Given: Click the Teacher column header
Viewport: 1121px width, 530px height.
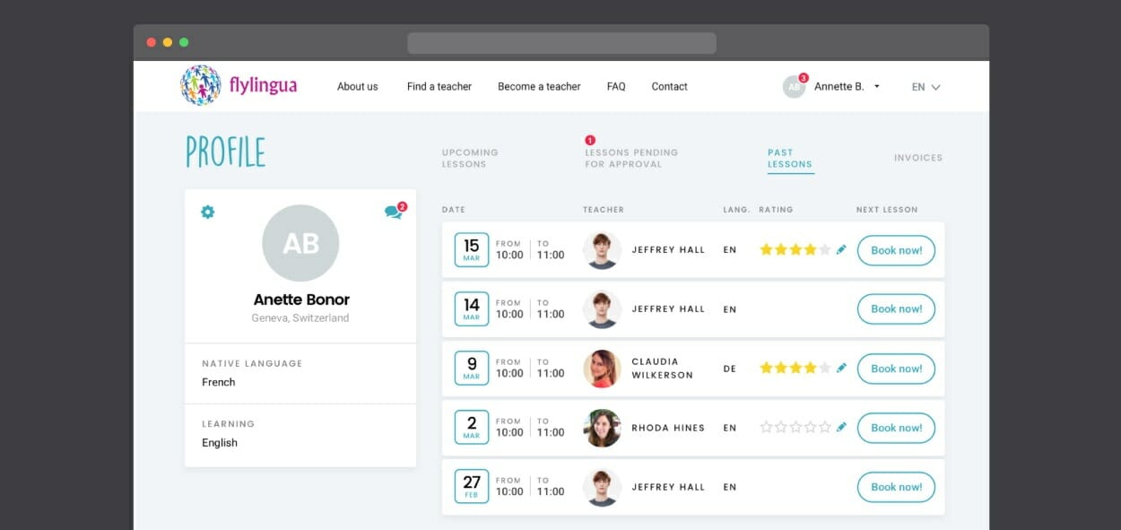Looking at the screenshot, I should click(x=604, y=210).
